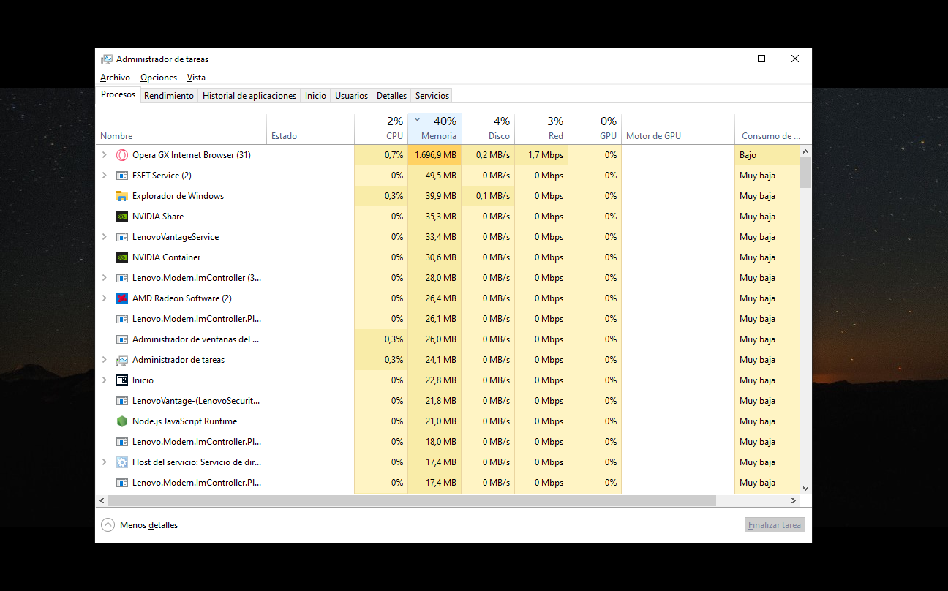
Task: Sort by the GPU column header
Action: click(595, 129)
